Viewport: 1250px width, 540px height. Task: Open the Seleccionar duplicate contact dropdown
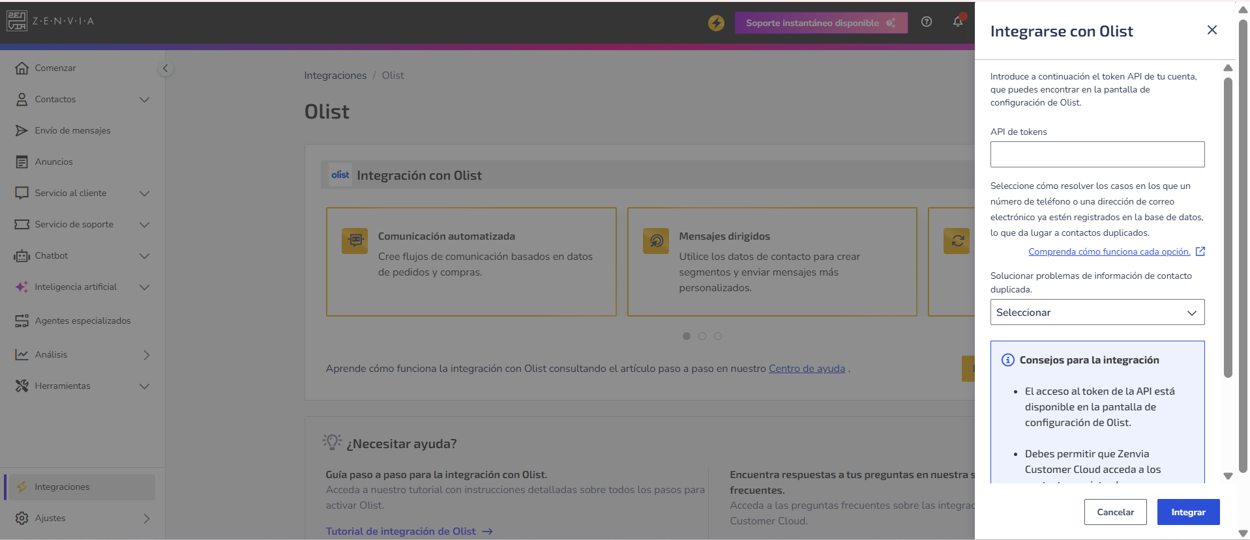1097,312
